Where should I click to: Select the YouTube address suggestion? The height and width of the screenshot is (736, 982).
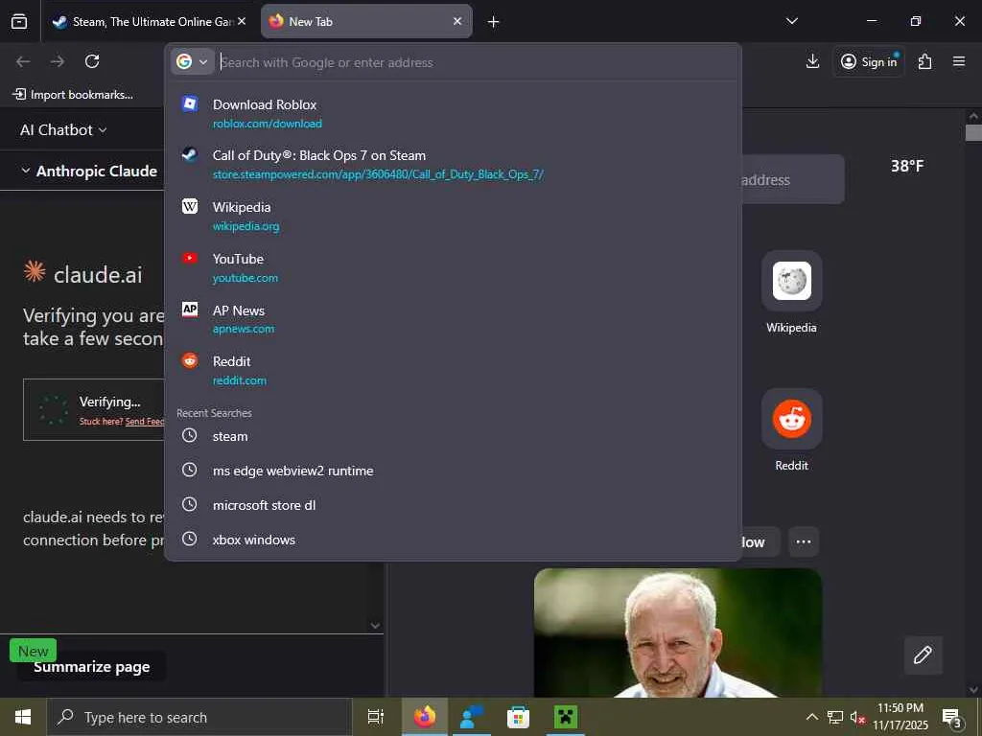(x=454, y=267)
